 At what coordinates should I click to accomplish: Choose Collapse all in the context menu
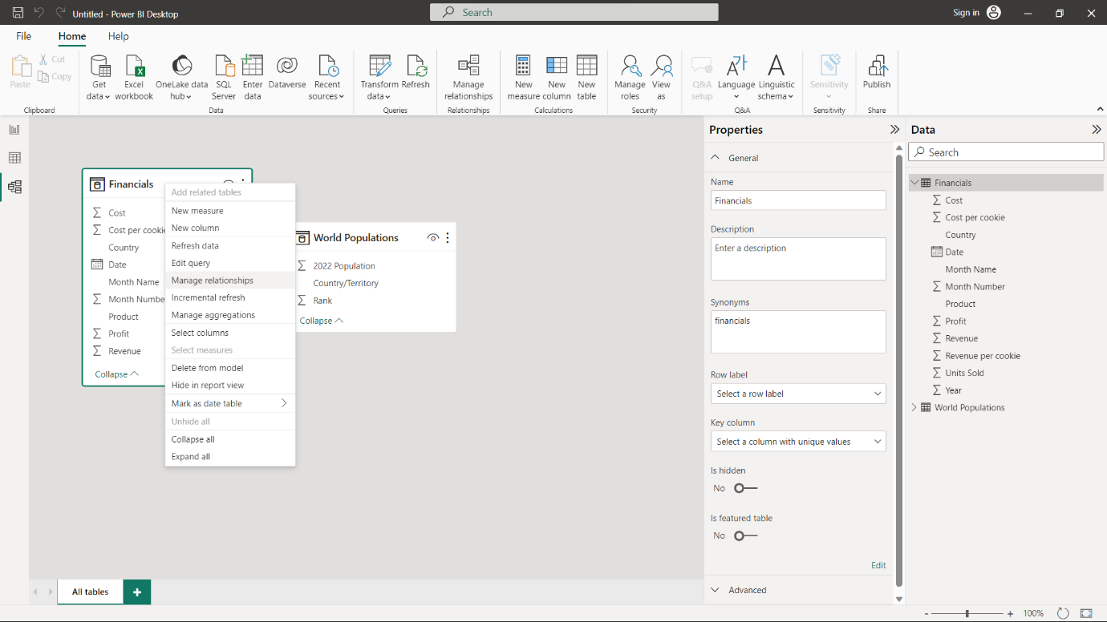pyautogui.click(x=230, y=439)
